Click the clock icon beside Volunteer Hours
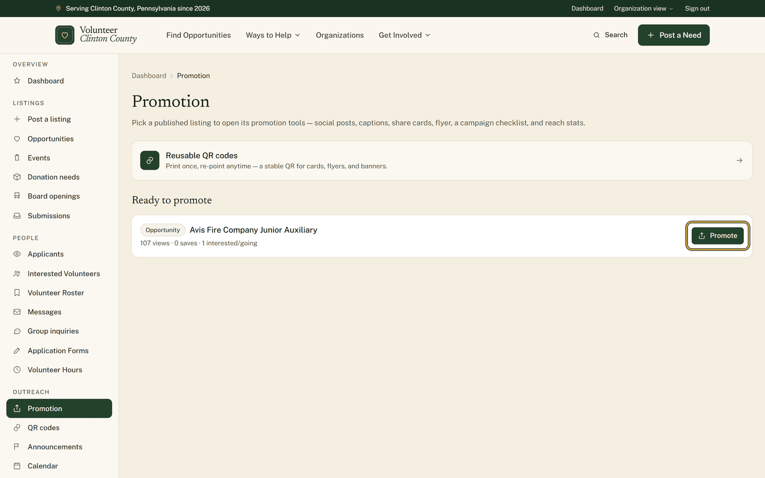Image resolution: width=765 pixels, height=478 pixels. pos(17,369)
